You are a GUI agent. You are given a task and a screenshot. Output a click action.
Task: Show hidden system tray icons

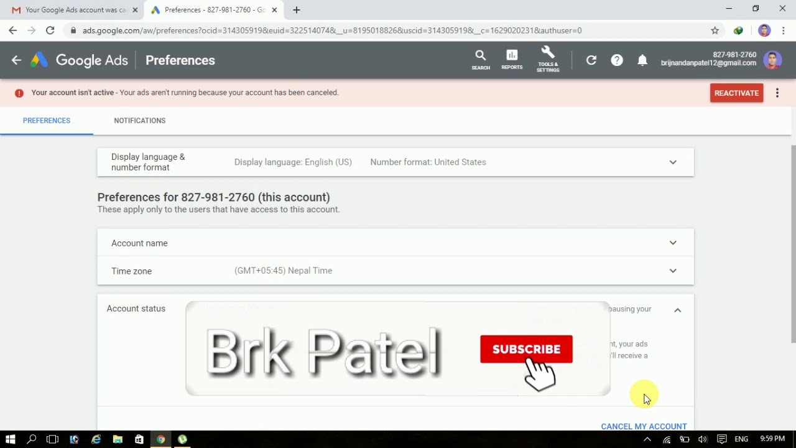pyautogui.click(x=647, y=439)
